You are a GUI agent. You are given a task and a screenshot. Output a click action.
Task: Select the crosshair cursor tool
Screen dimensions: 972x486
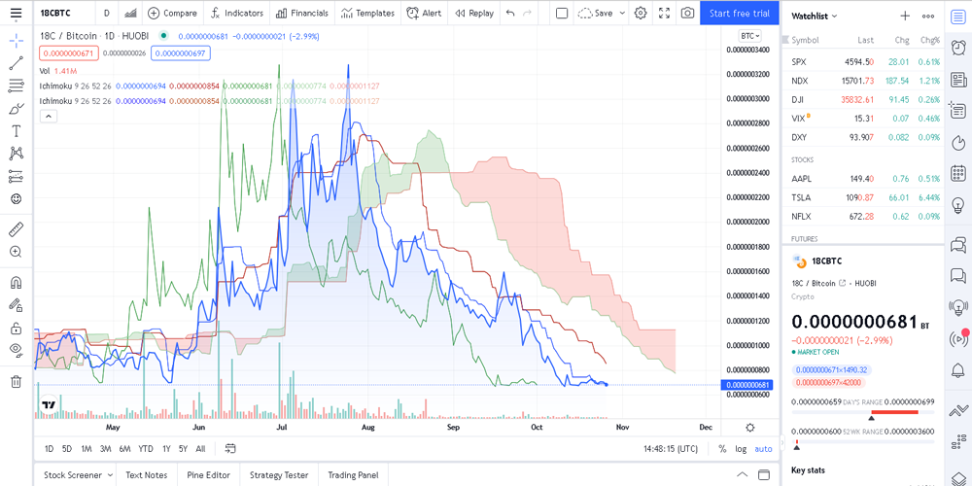[17, 42]
